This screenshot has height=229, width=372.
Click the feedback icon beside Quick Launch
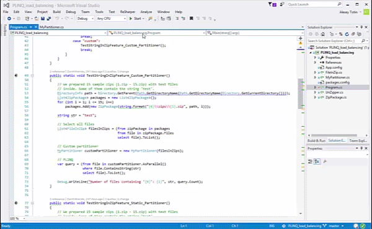pos(282,4)
